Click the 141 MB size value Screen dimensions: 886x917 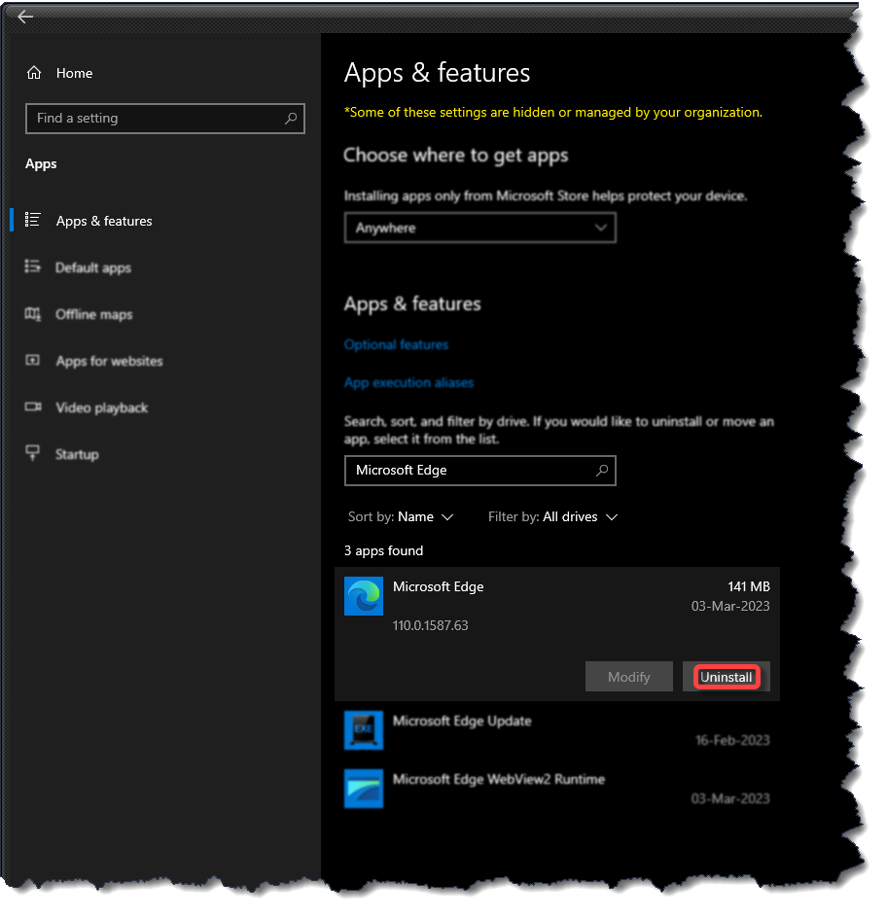pyautogui.click(x=749, y=586)
